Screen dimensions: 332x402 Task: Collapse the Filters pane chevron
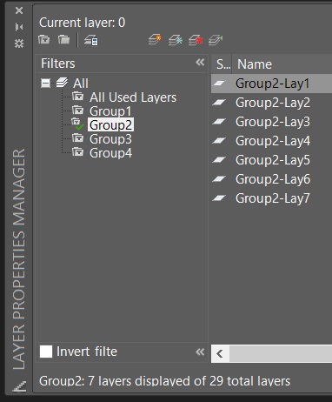click(x=200, y=63)
